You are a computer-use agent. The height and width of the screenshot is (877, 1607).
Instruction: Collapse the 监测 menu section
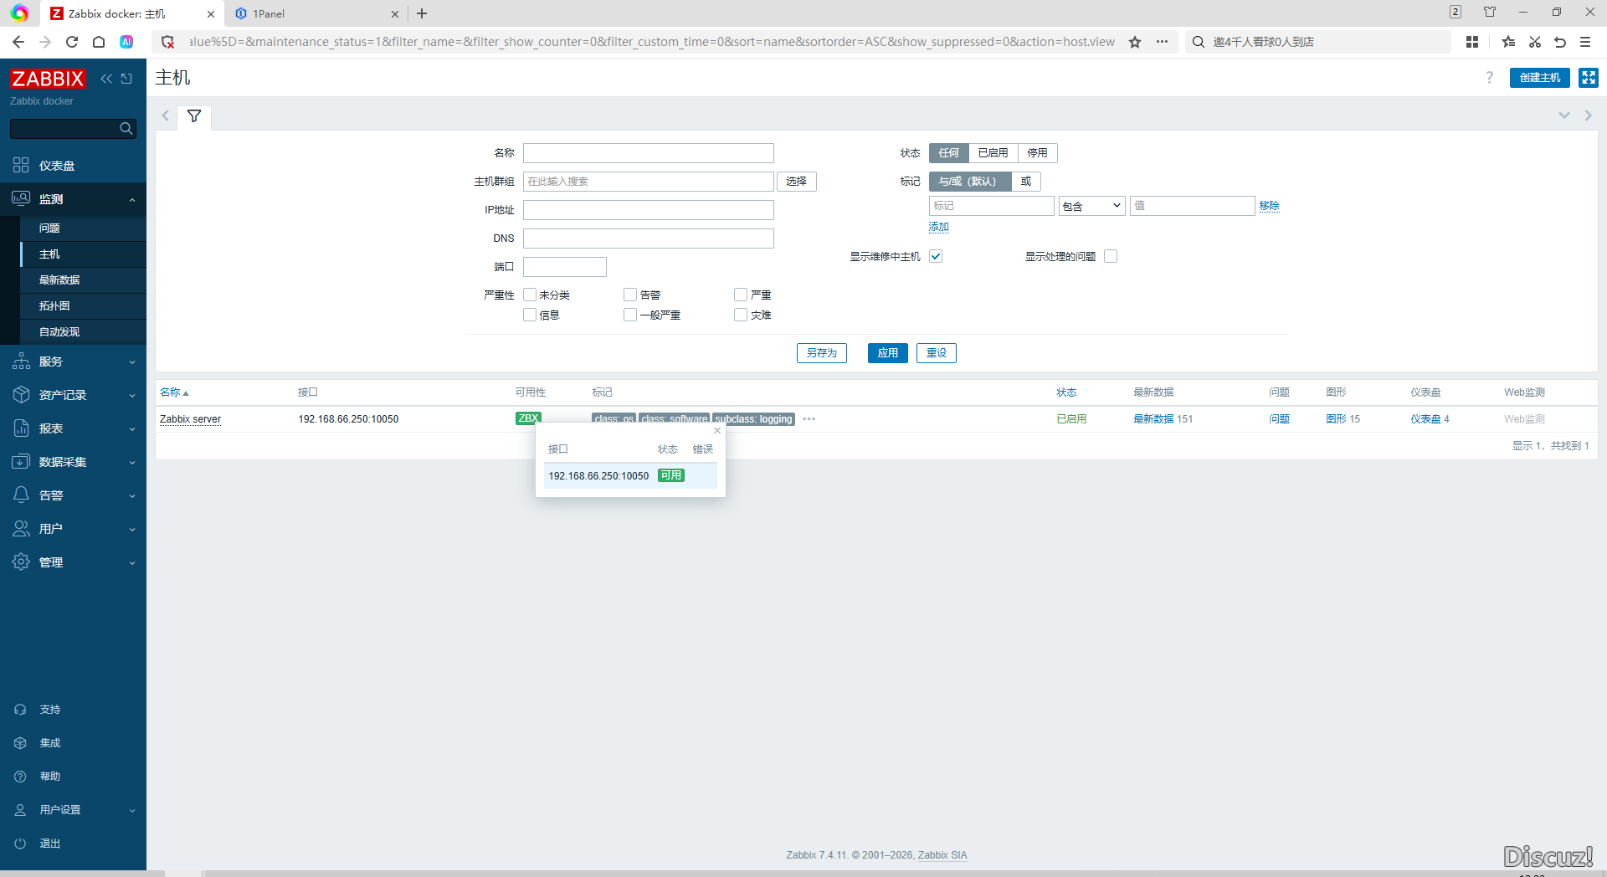132,200
